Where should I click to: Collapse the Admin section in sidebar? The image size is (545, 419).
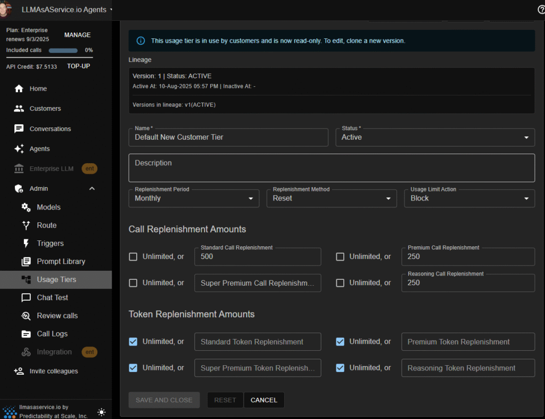point(92,189)
